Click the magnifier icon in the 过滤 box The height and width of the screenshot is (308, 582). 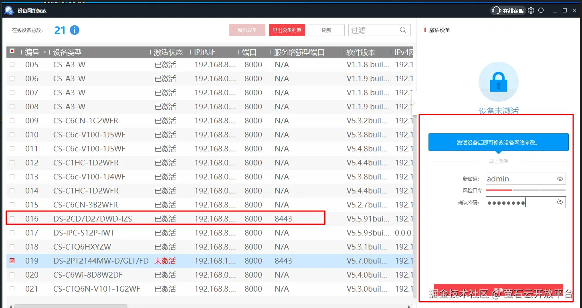coord(403,30)
